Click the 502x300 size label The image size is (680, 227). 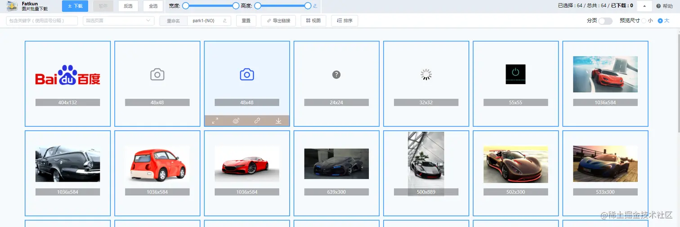point(516,192)
